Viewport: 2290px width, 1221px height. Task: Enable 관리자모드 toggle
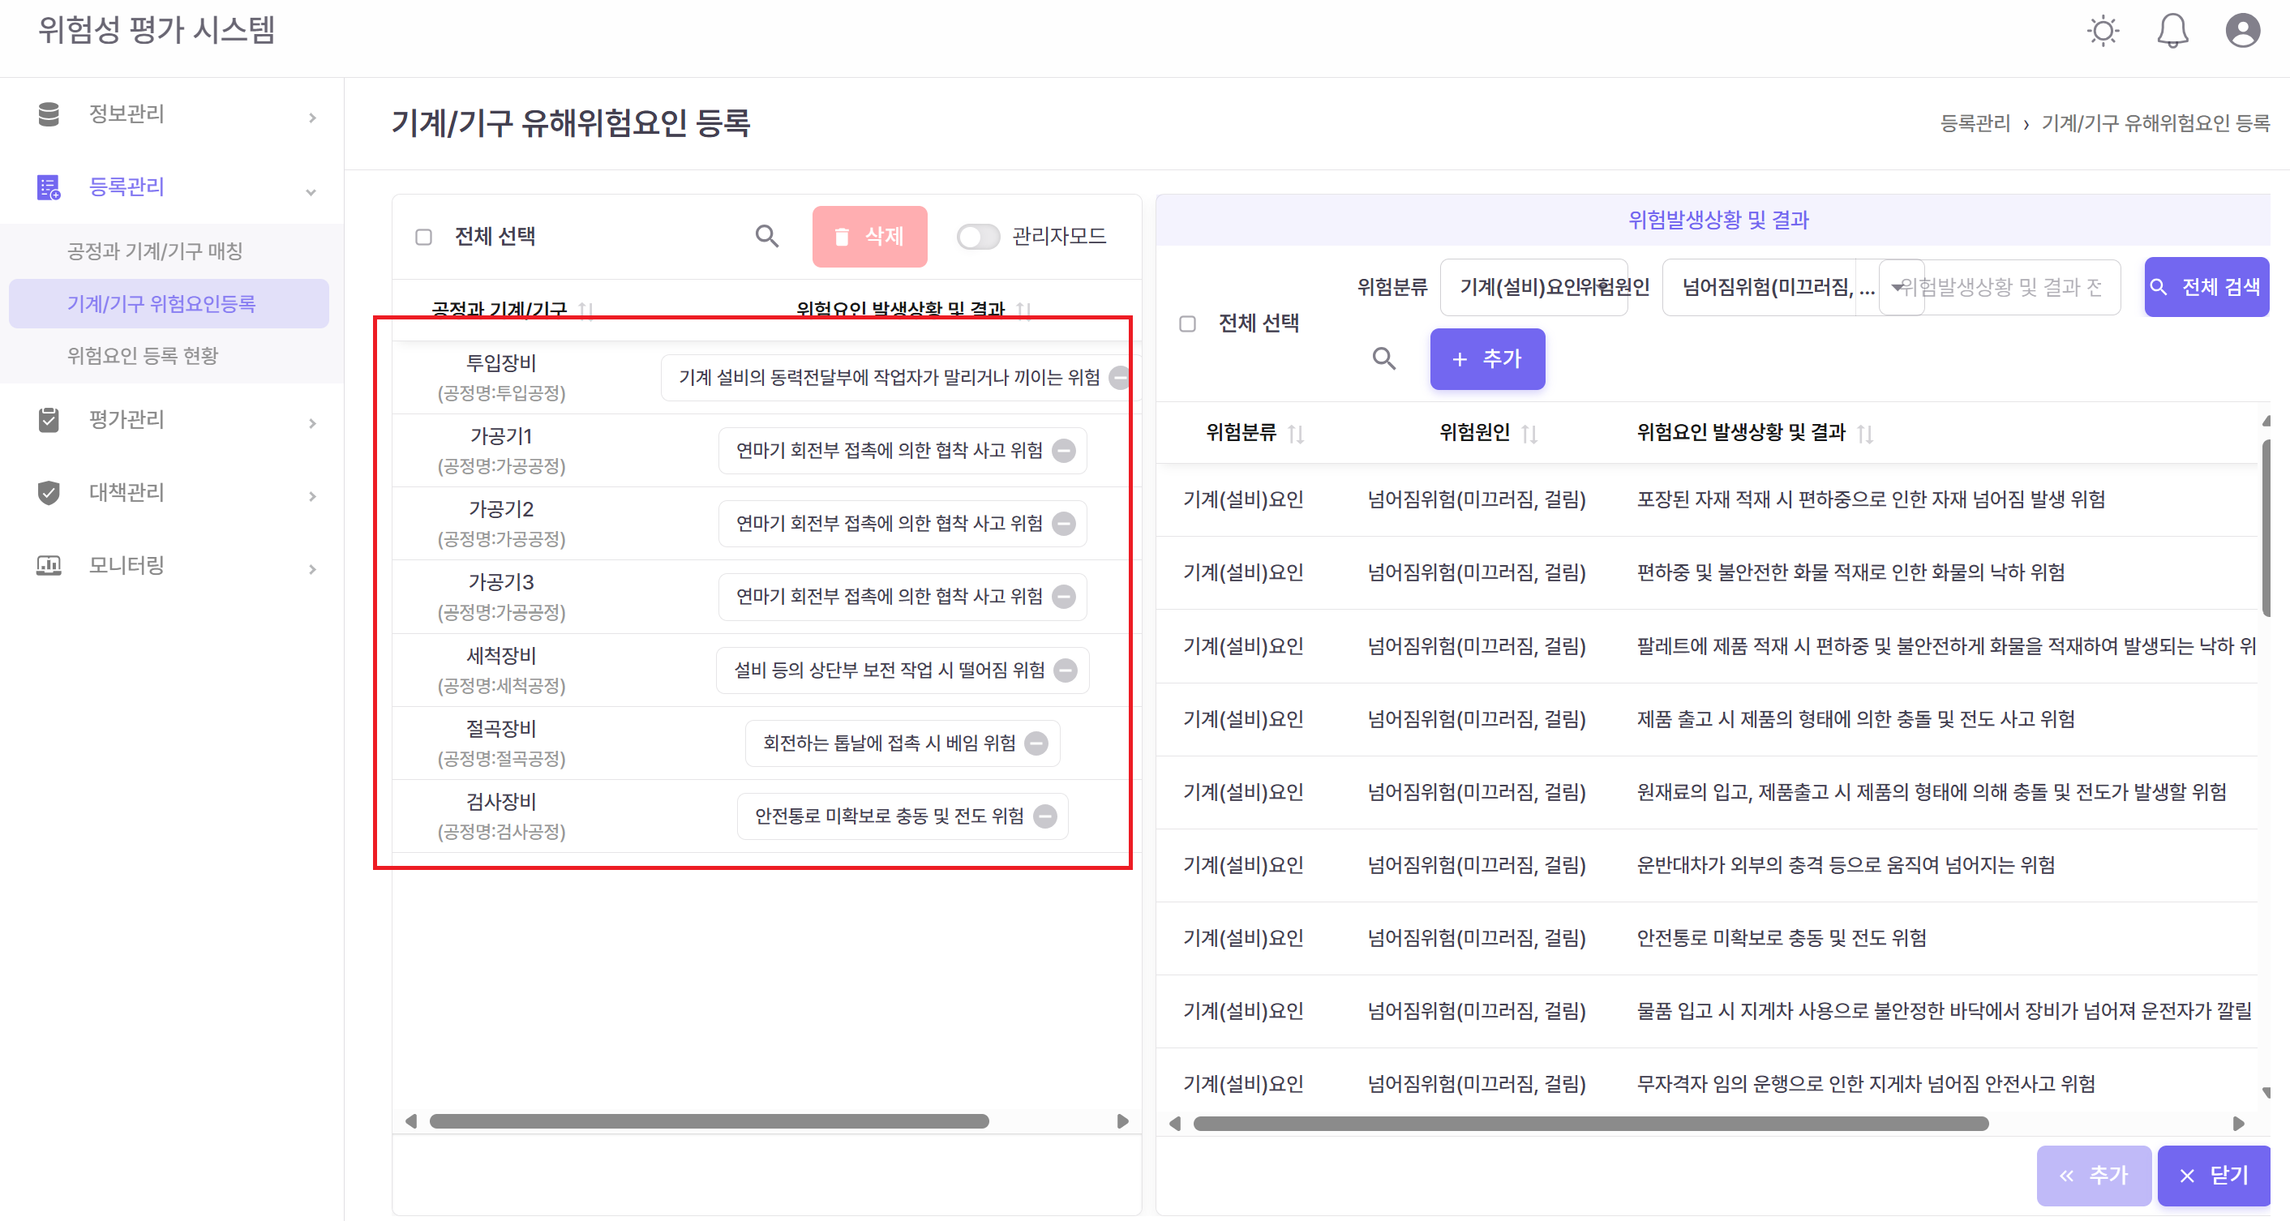(x=978, y=237)
